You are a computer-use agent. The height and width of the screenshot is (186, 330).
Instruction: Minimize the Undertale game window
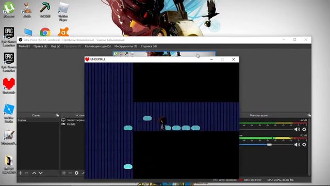click(x=211, y=59)
